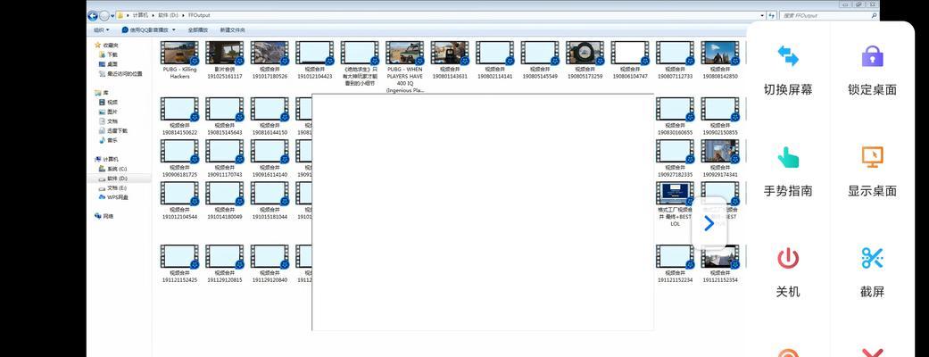This screenshot has width=929, height=357.
Task: Select 视频合并 190816144150 video
Action: tap(270, 116)
